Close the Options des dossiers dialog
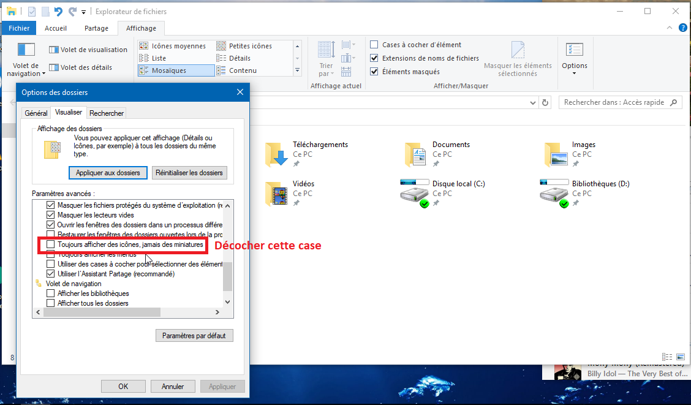Viewport: 691px width, 405px height. pyautogui.click(x=240, y=92)
